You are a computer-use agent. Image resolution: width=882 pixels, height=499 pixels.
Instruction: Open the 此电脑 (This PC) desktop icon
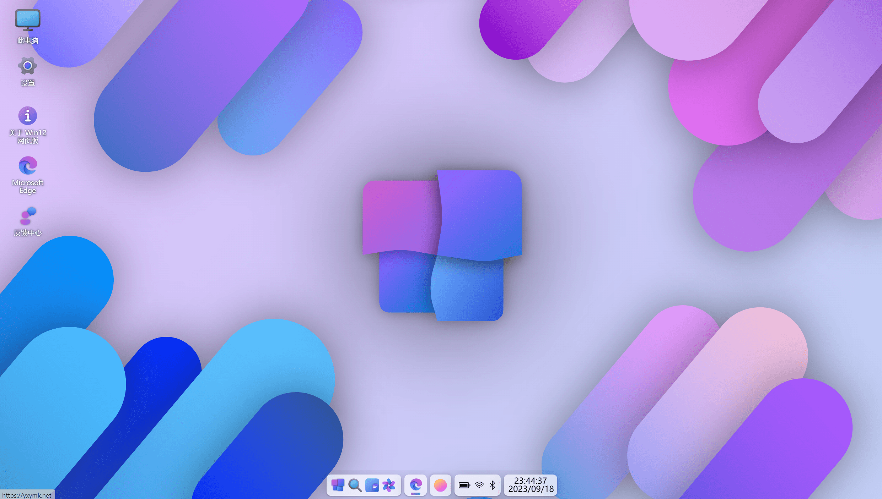tap(28, 26)
